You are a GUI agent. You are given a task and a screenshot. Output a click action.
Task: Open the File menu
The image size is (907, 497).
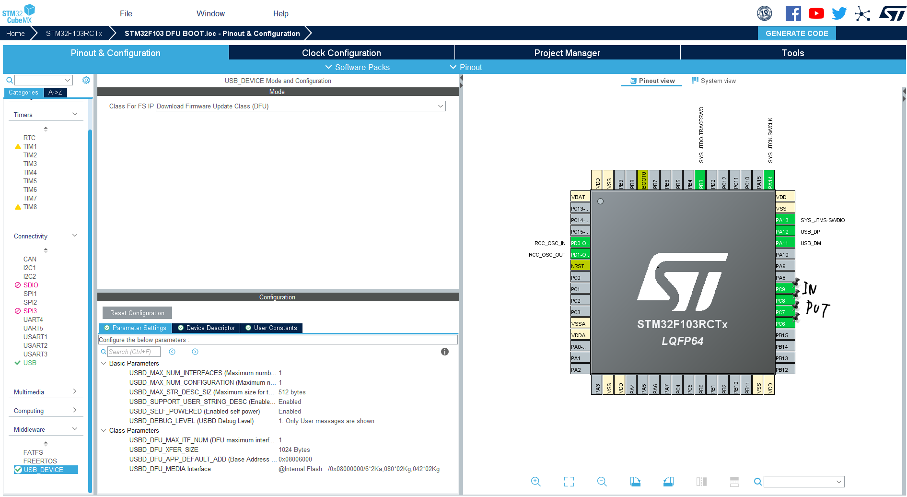pos(126,13)
